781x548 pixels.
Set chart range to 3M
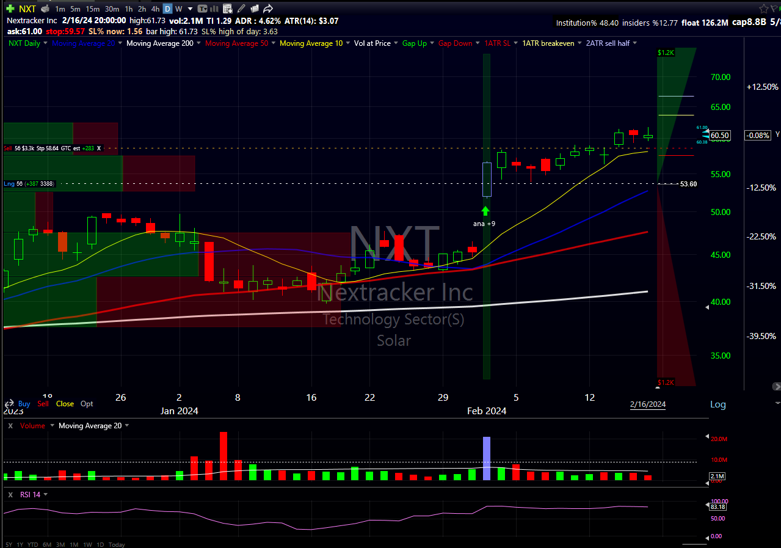[60, 544]
